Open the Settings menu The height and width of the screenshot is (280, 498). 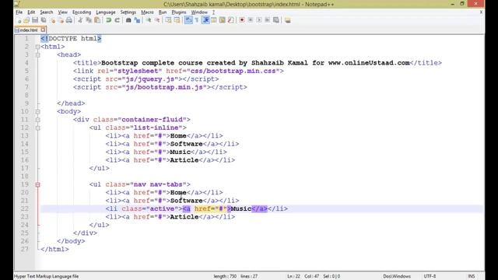coord(128,12)
